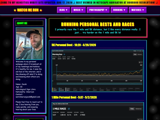Click the 'May 02, 2026 at 09:22 AM' timestamp

[x=60, y=104]
